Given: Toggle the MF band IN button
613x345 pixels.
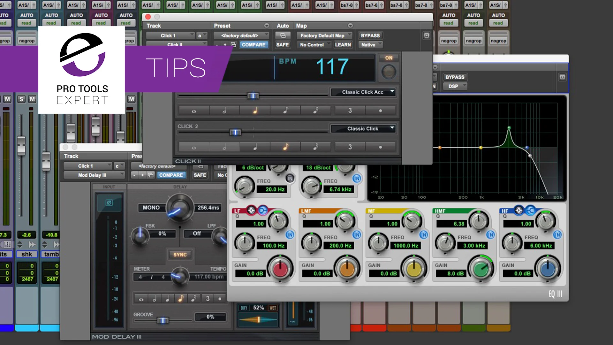Looking at the screenshot, I should click(x=423, y=235).
